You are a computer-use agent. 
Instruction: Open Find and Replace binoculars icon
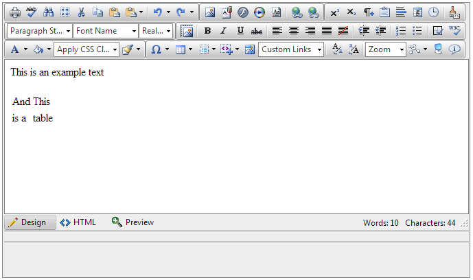[x=48, y=12]
